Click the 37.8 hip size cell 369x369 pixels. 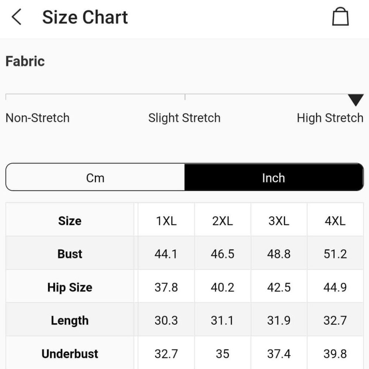(166, 286)
